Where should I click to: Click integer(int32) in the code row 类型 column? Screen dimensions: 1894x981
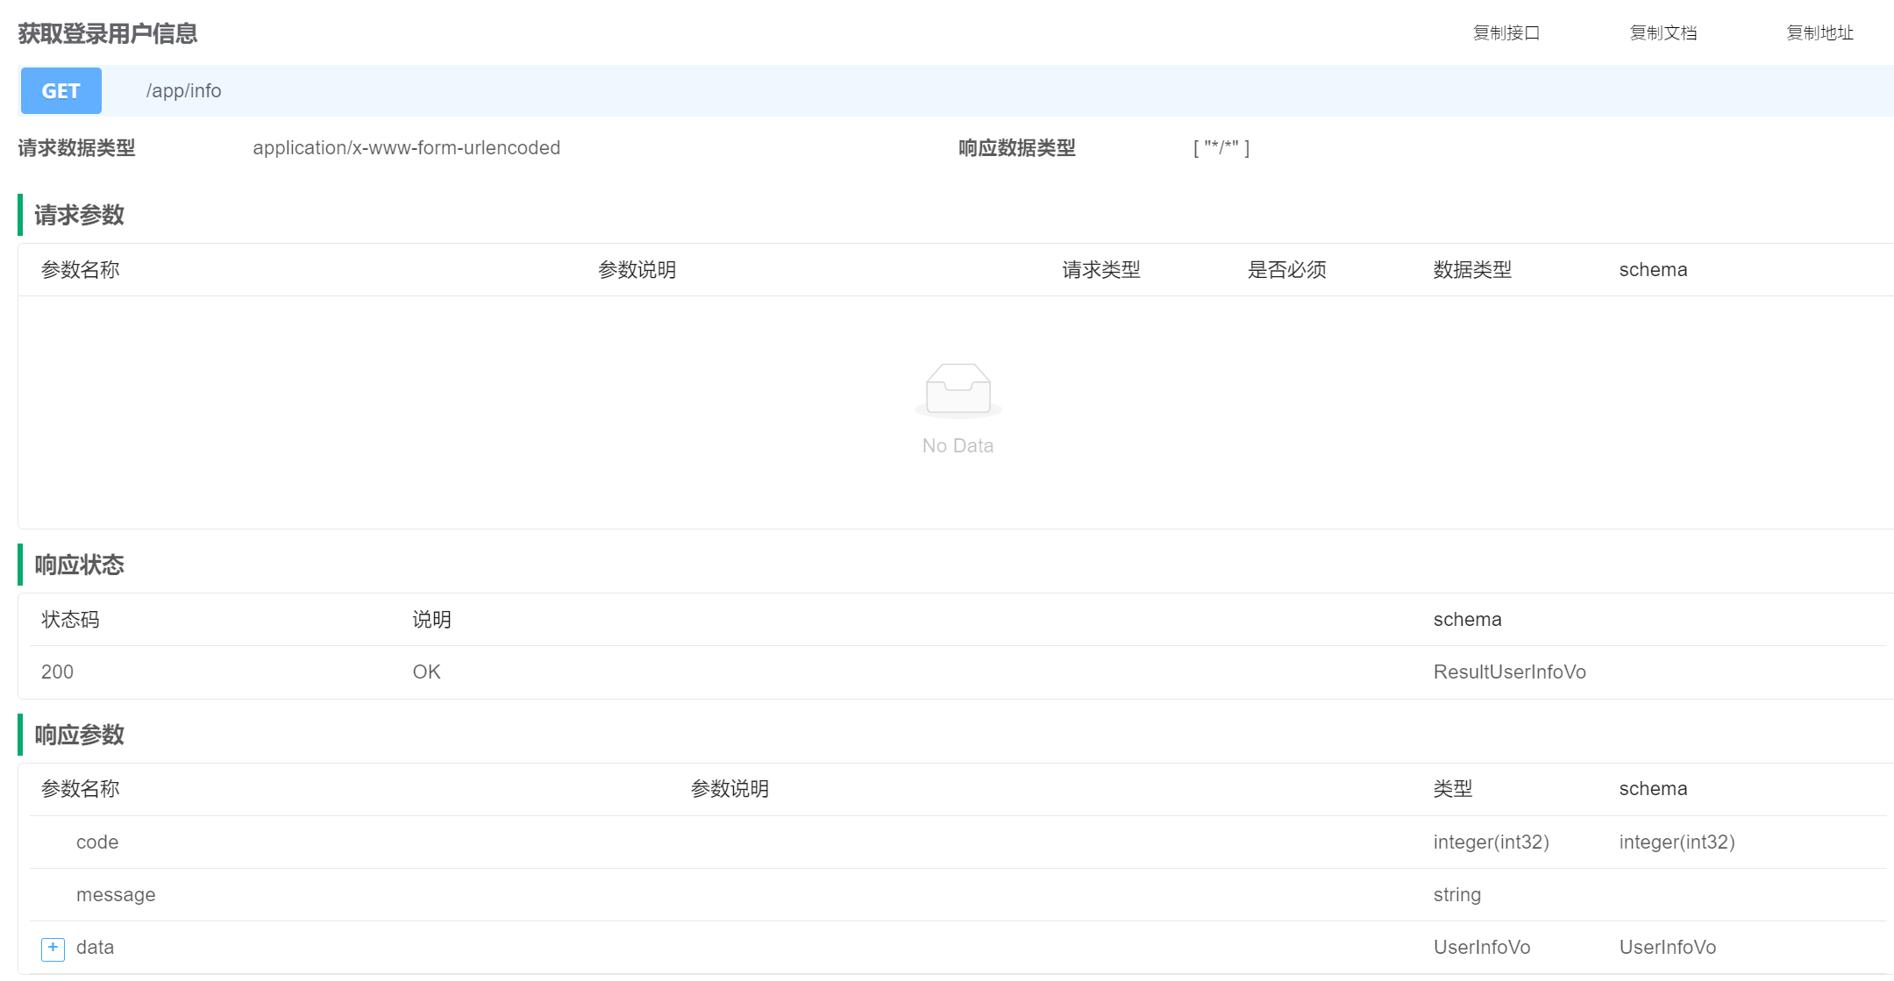point(1492,842)
